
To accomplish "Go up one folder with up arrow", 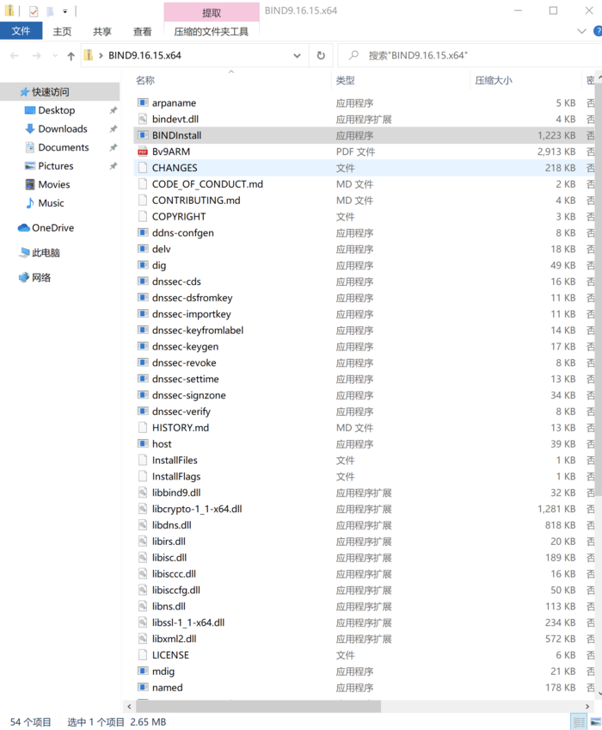I will click(x=71, y=56).
